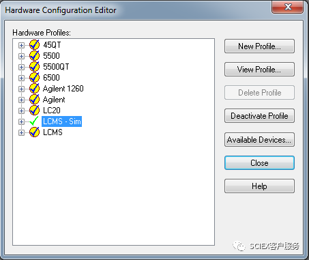
Task: Click the checkmark icon beside 45QT
Action: 34,45
